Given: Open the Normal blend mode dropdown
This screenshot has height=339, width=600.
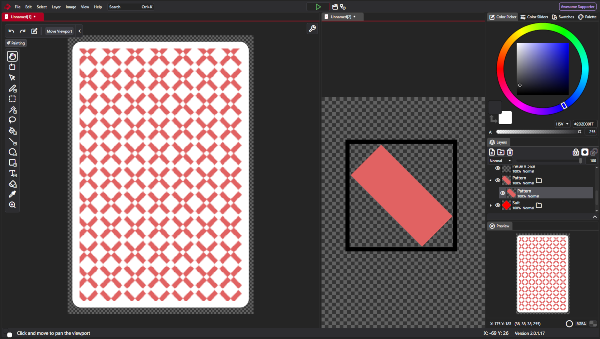Looking at the screenshot, I should pyautogui.click(x=500, y=161).
